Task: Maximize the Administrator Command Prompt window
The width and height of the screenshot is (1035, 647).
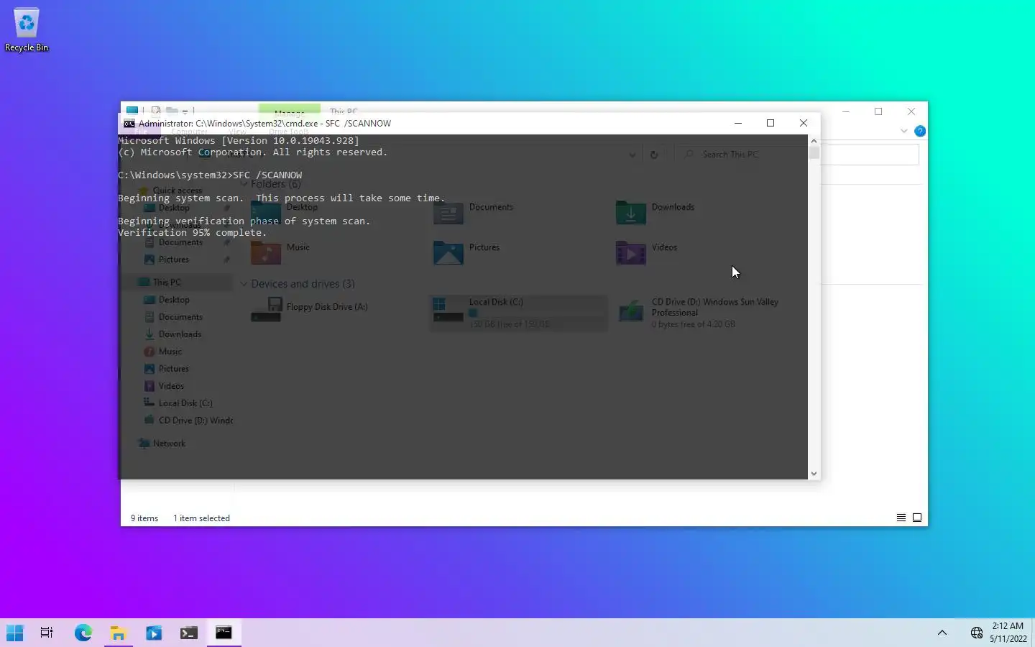Action: [x=770, y=123]
